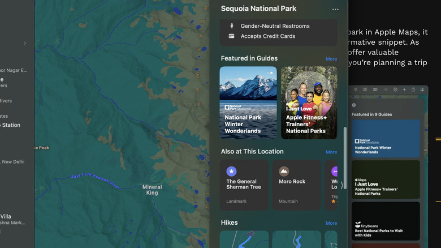Close the Featured in 9 Guides panel

(354, 105)
